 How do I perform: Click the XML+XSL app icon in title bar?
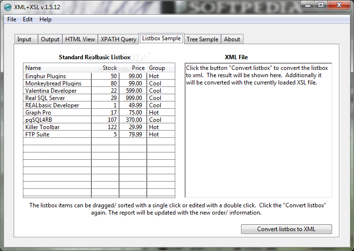tap(8, 7)
